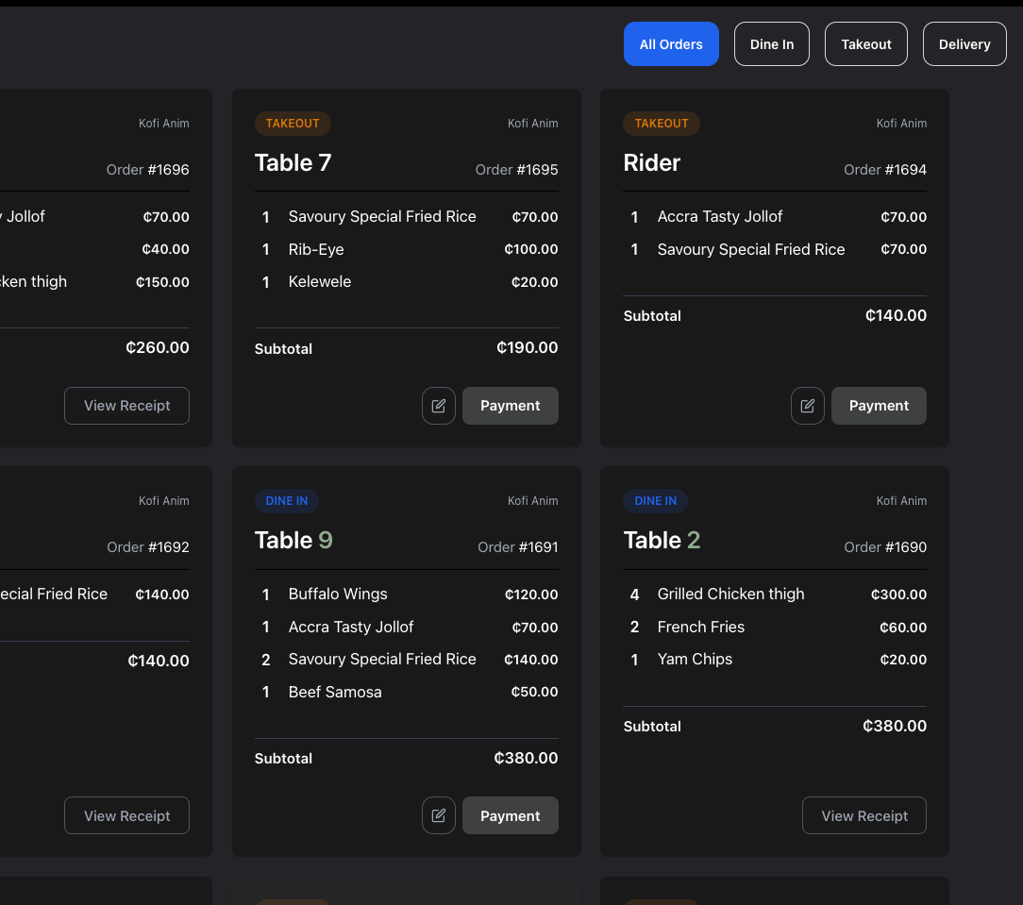Process Payment for order #1695
Image resolution: width=1023 pixels, height=905 pixels.
(x=510, y=405)
